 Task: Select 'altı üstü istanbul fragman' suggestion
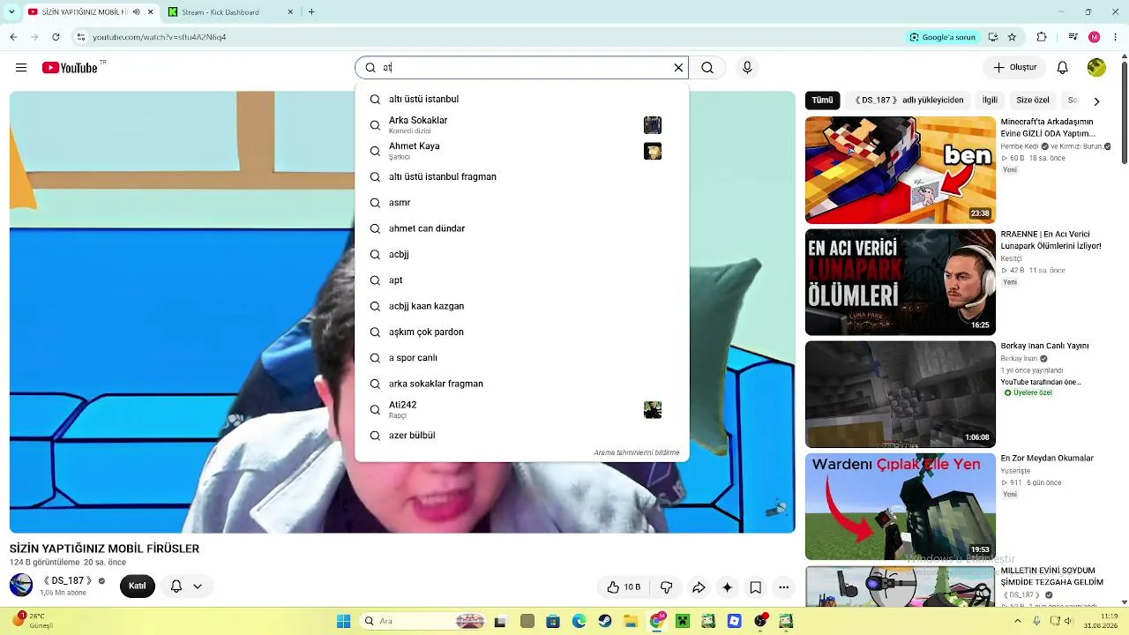coord(521,176)
